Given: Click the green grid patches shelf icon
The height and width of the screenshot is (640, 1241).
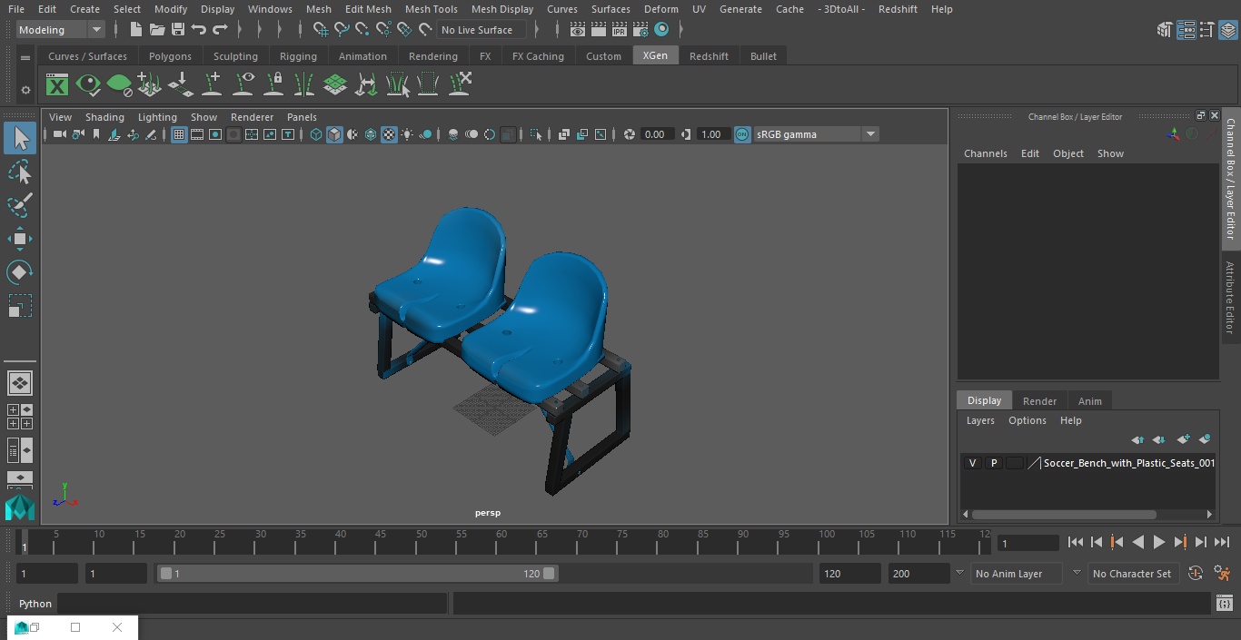Looking at the screenshot, I should 335,84.
